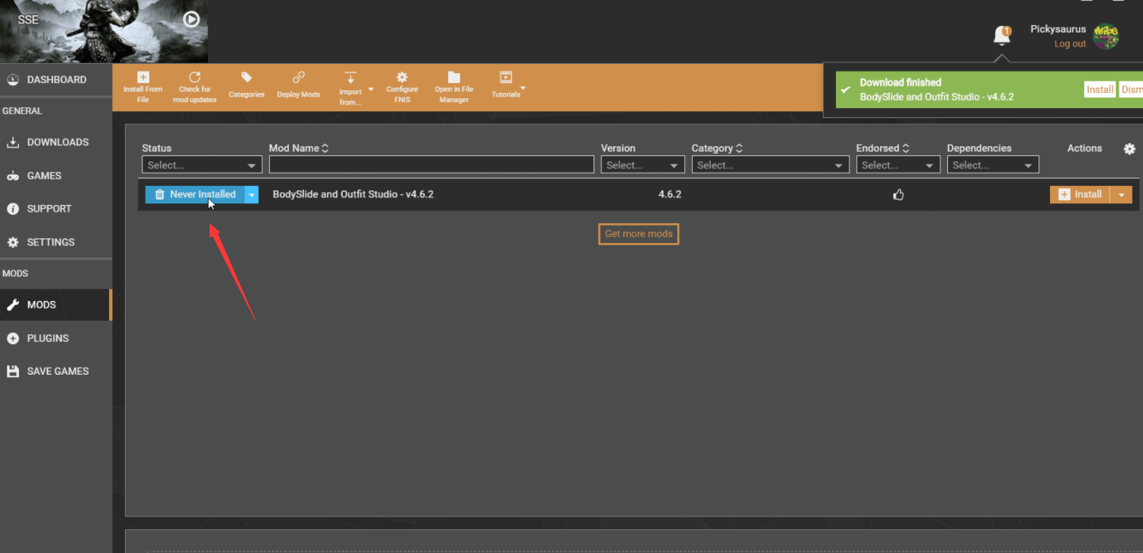Dismiss the Download finished notification
Image resolution: width=1143 pixels, height=553 pixels.
point(1132,90)
